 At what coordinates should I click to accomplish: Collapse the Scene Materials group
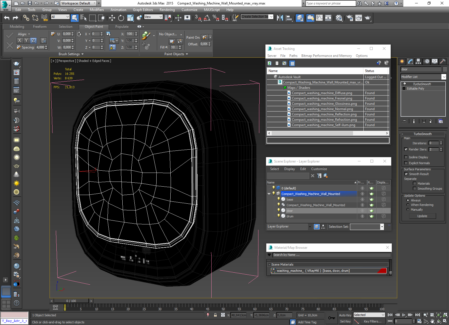(x=269, y=264)
